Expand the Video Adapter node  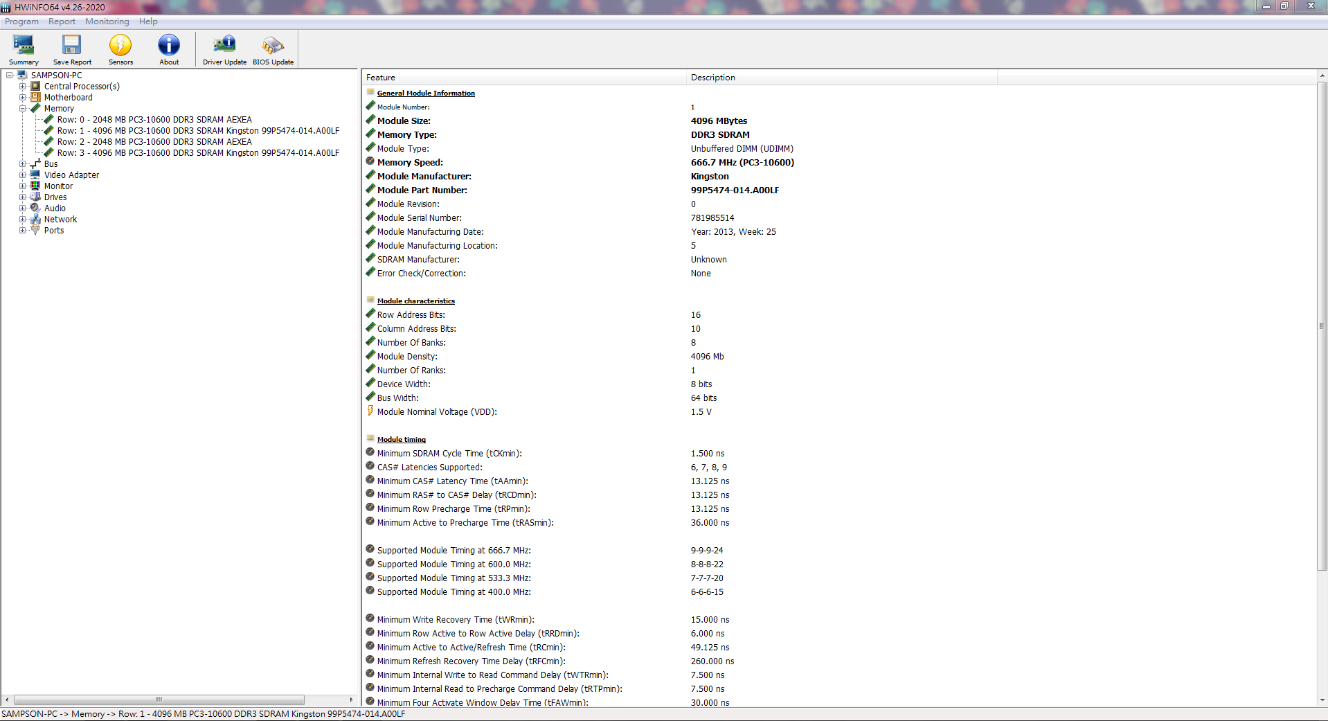point(23,175)
